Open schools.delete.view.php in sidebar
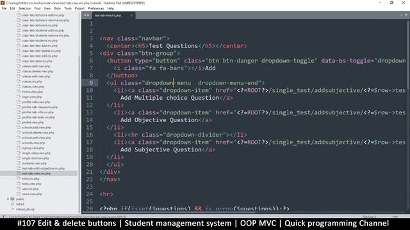The width and height of the screenshot is (410, 230). tap(38, 133)
